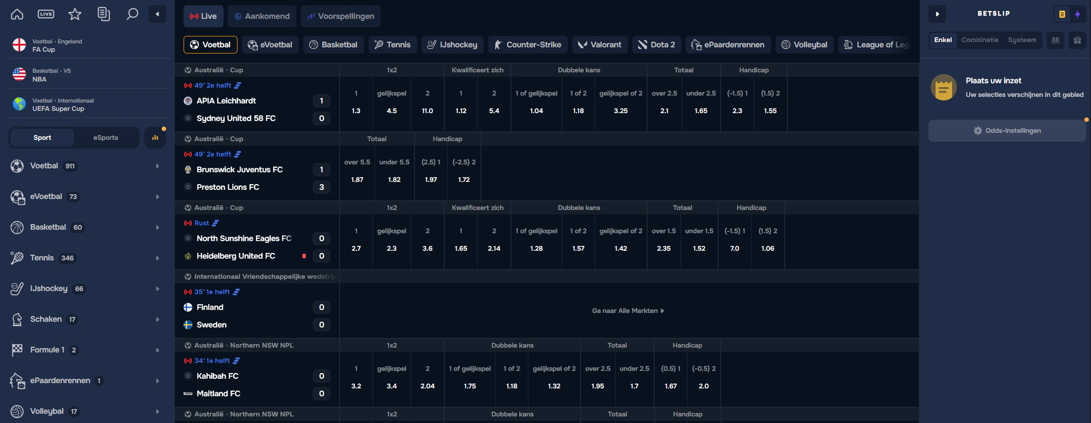Filter by IJshockey sport chip
The height and width of the screenshot is (423, 1091).
pos(453,45)
